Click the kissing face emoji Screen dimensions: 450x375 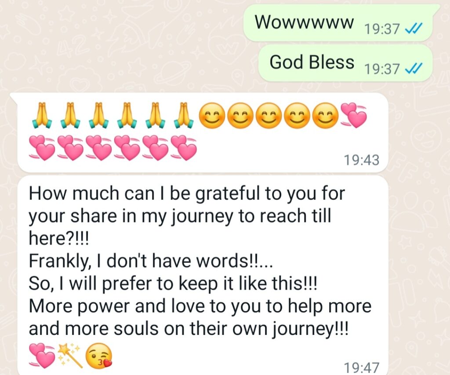[99, 356]
